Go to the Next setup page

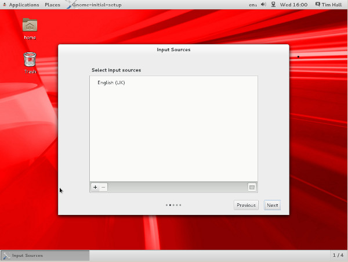pyautogui.click(x=273, y=205)
